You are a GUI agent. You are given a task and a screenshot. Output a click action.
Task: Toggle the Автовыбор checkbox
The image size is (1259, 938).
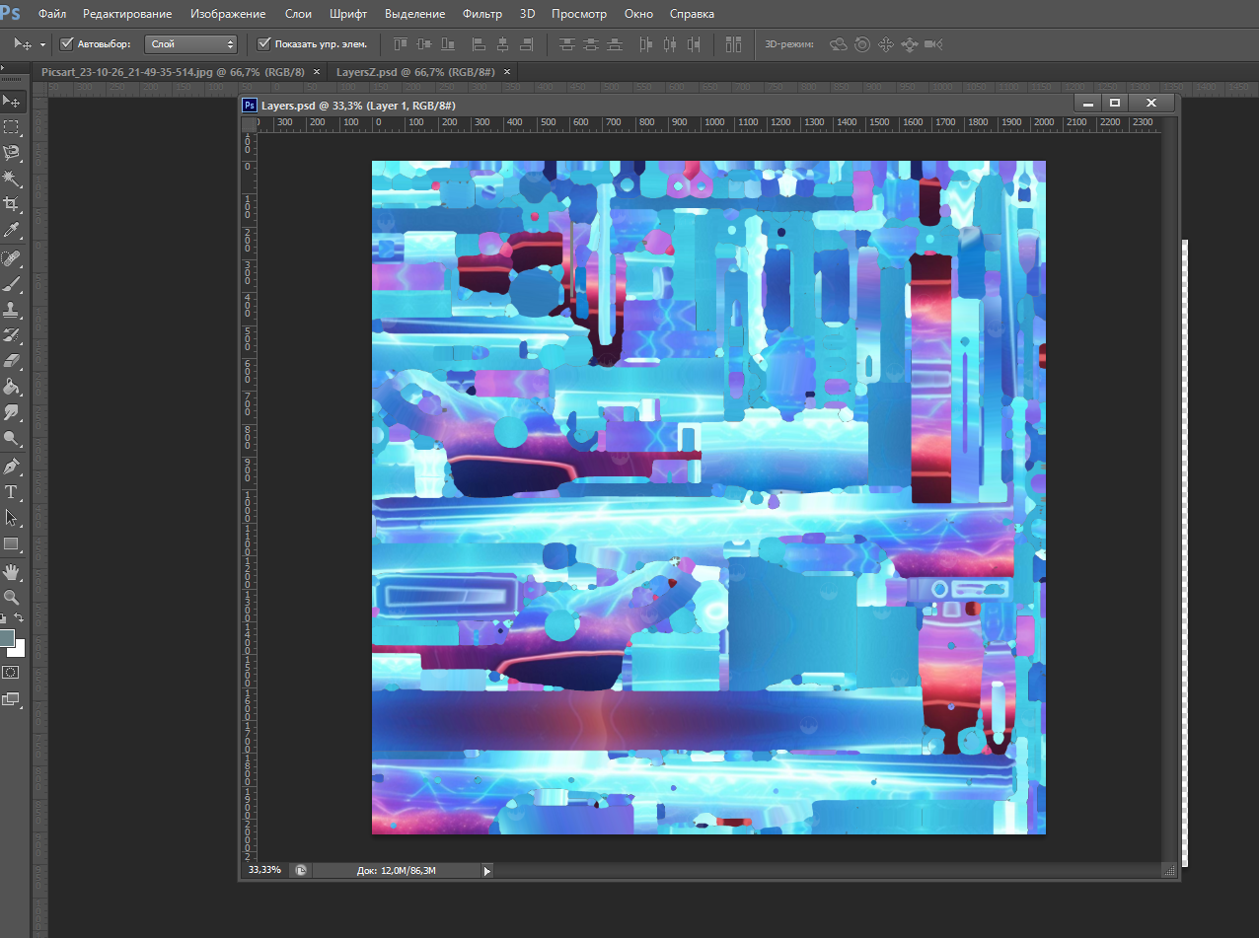(67, 44)
